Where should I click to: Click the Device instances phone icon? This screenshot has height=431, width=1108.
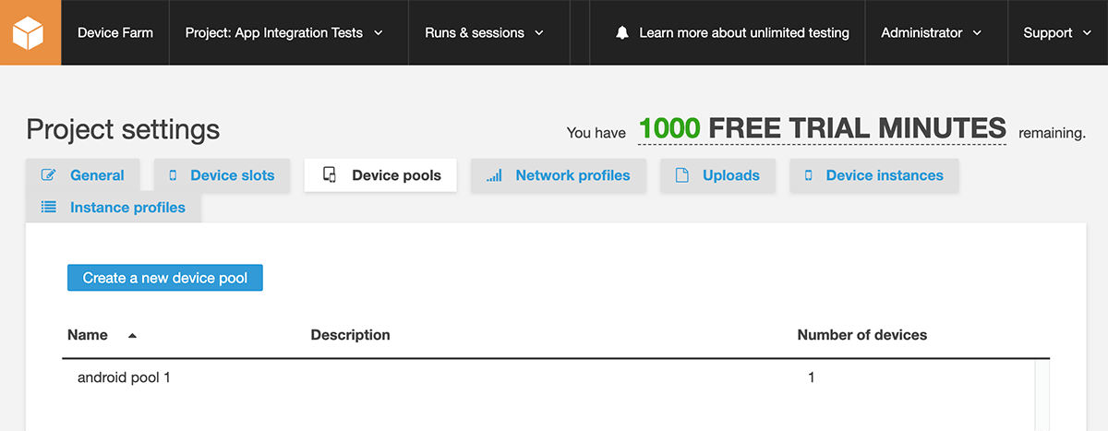(x=809, y=175)
